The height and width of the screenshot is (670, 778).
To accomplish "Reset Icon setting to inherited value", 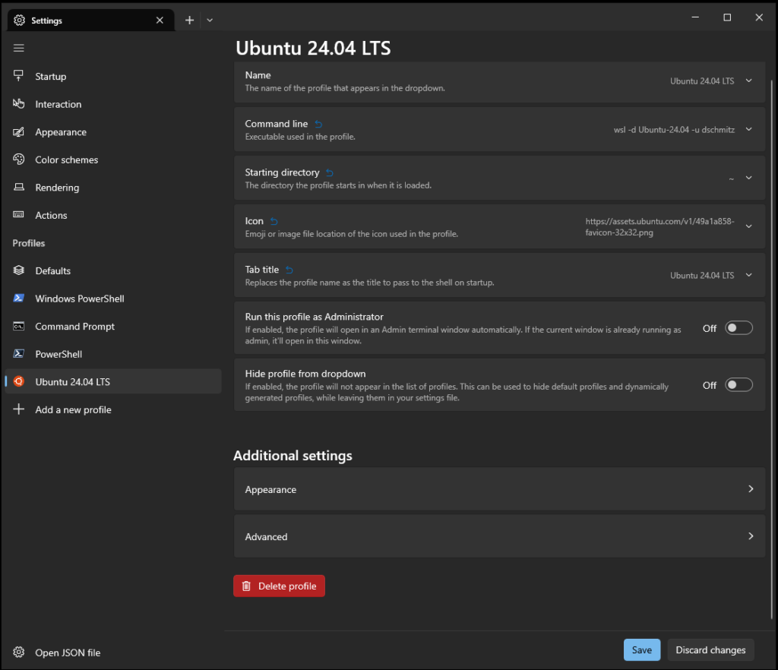I will click(x=274, y=221).
